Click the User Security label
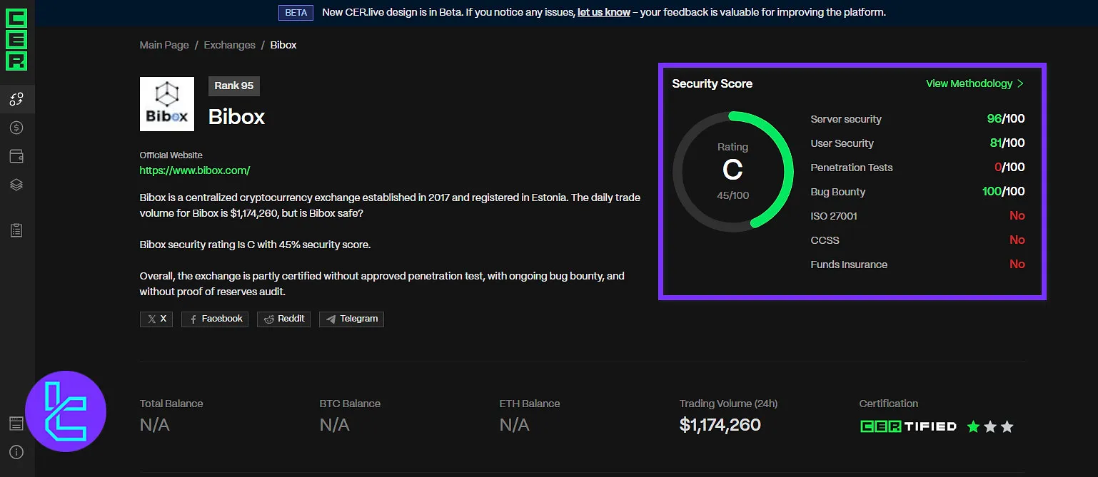This screenshot has width=1098, height=477. pos(842,143)
